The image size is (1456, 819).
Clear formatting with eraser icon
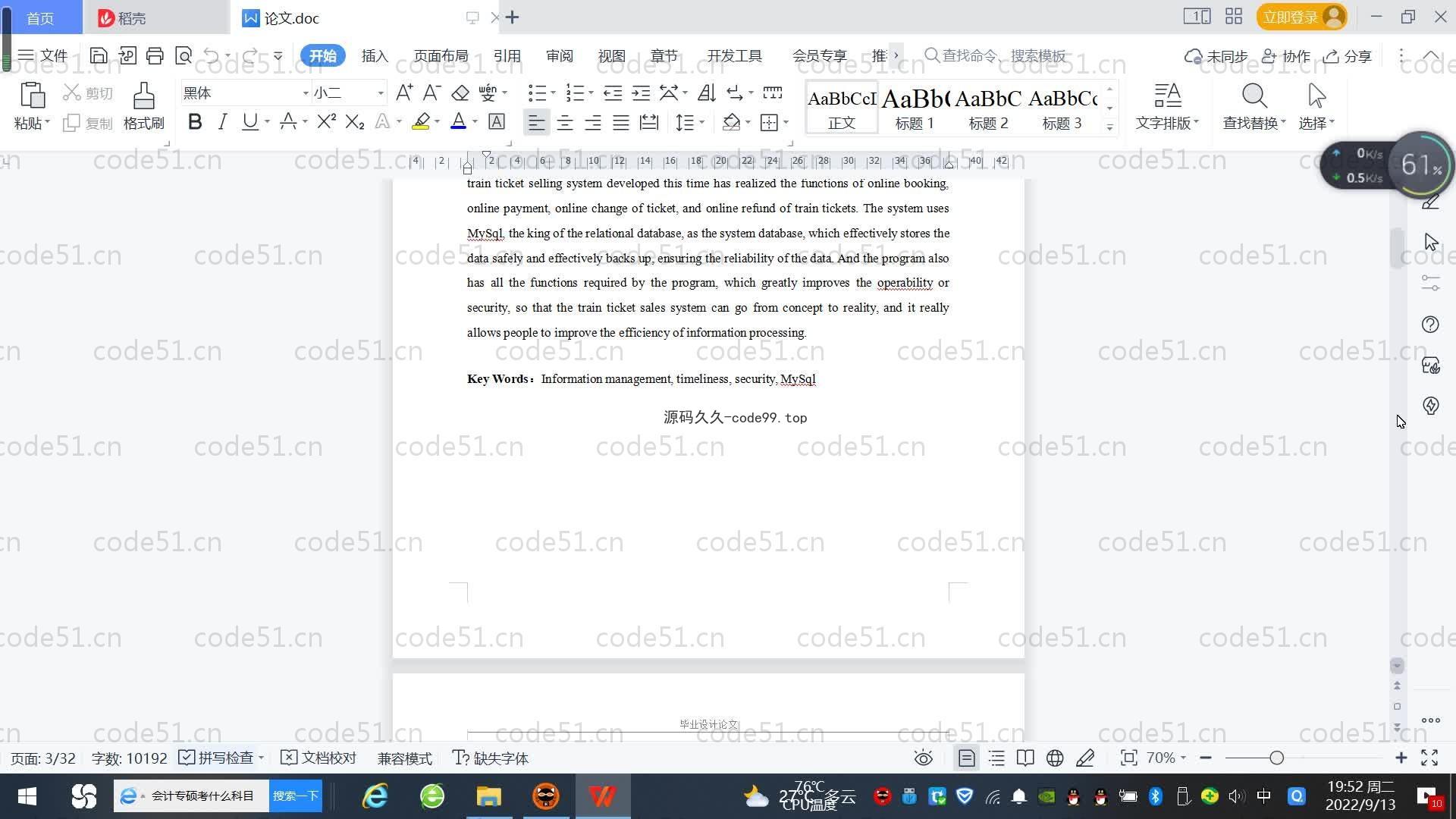460,93
